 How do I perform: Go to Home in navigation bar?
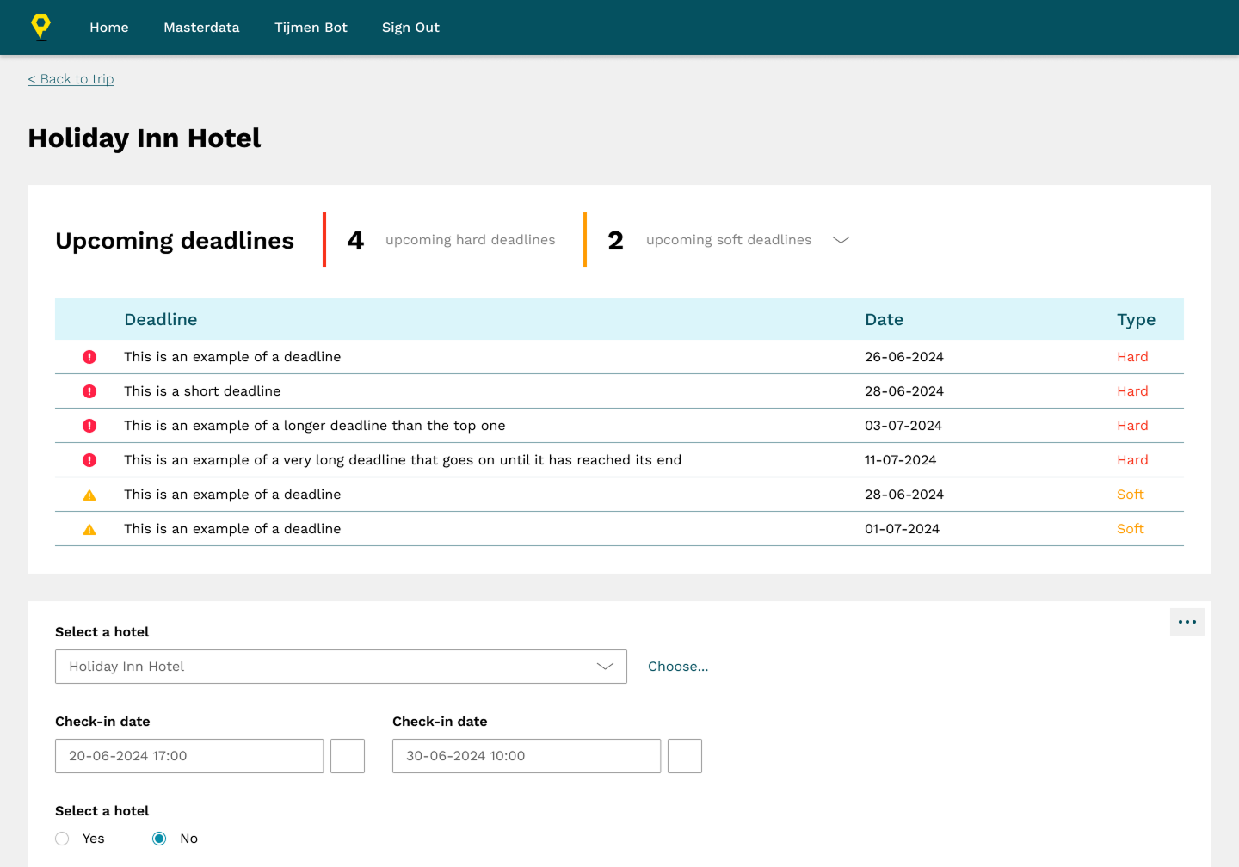tap(109, 28)
